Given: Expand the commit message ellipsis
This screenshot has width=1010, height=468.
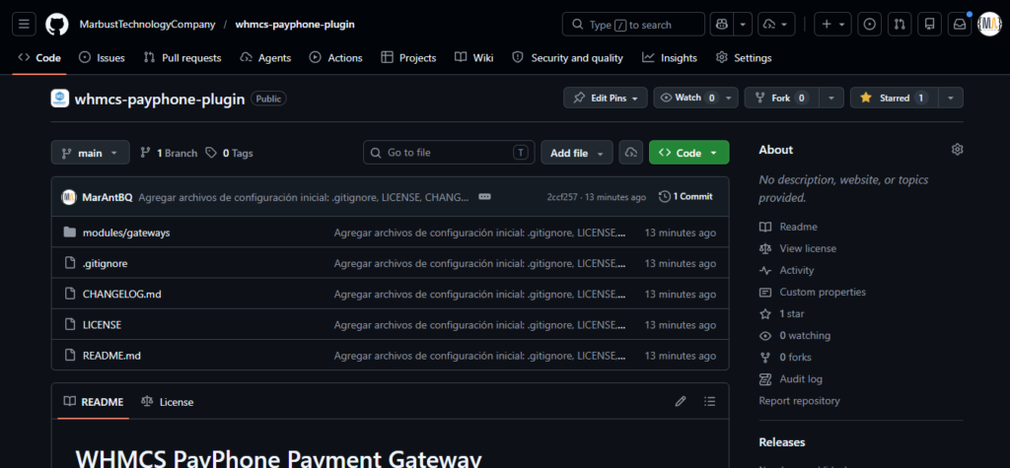Looking at the screenshot, I should (485, 196).
